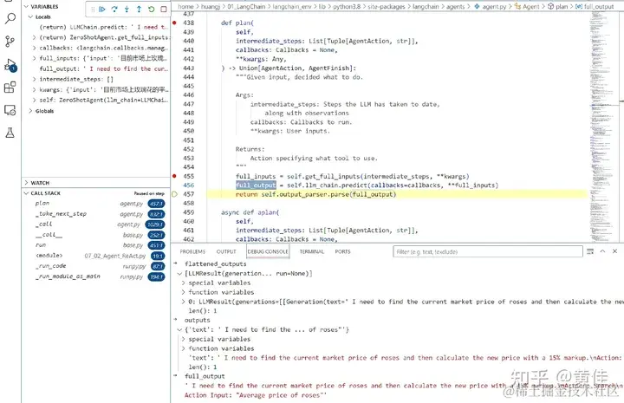Expand the intermediate_steps variable
Image resolution: width=624 pixels, height=403 pixels.
34,80
